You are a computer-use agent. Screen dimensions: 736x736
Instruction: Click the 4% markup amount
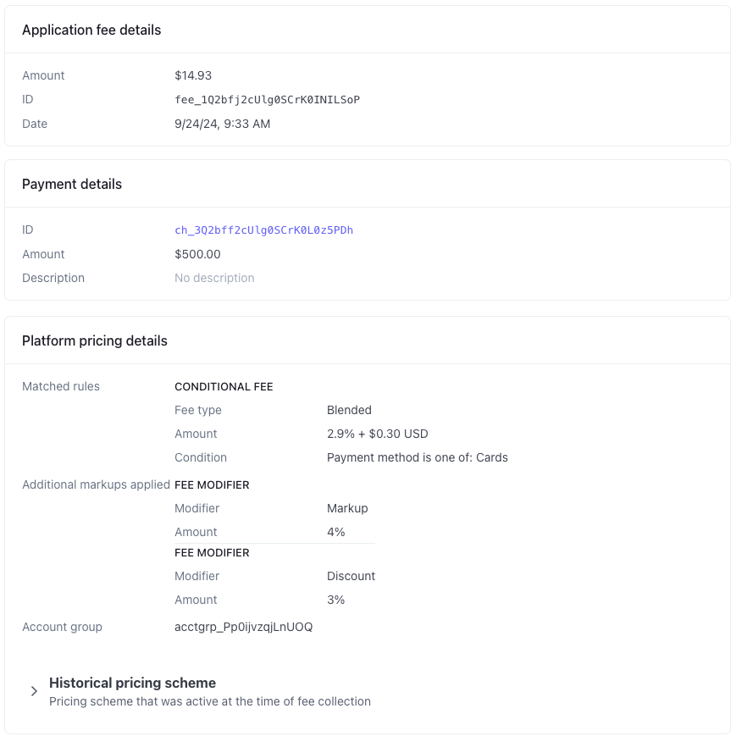point(336,532)
